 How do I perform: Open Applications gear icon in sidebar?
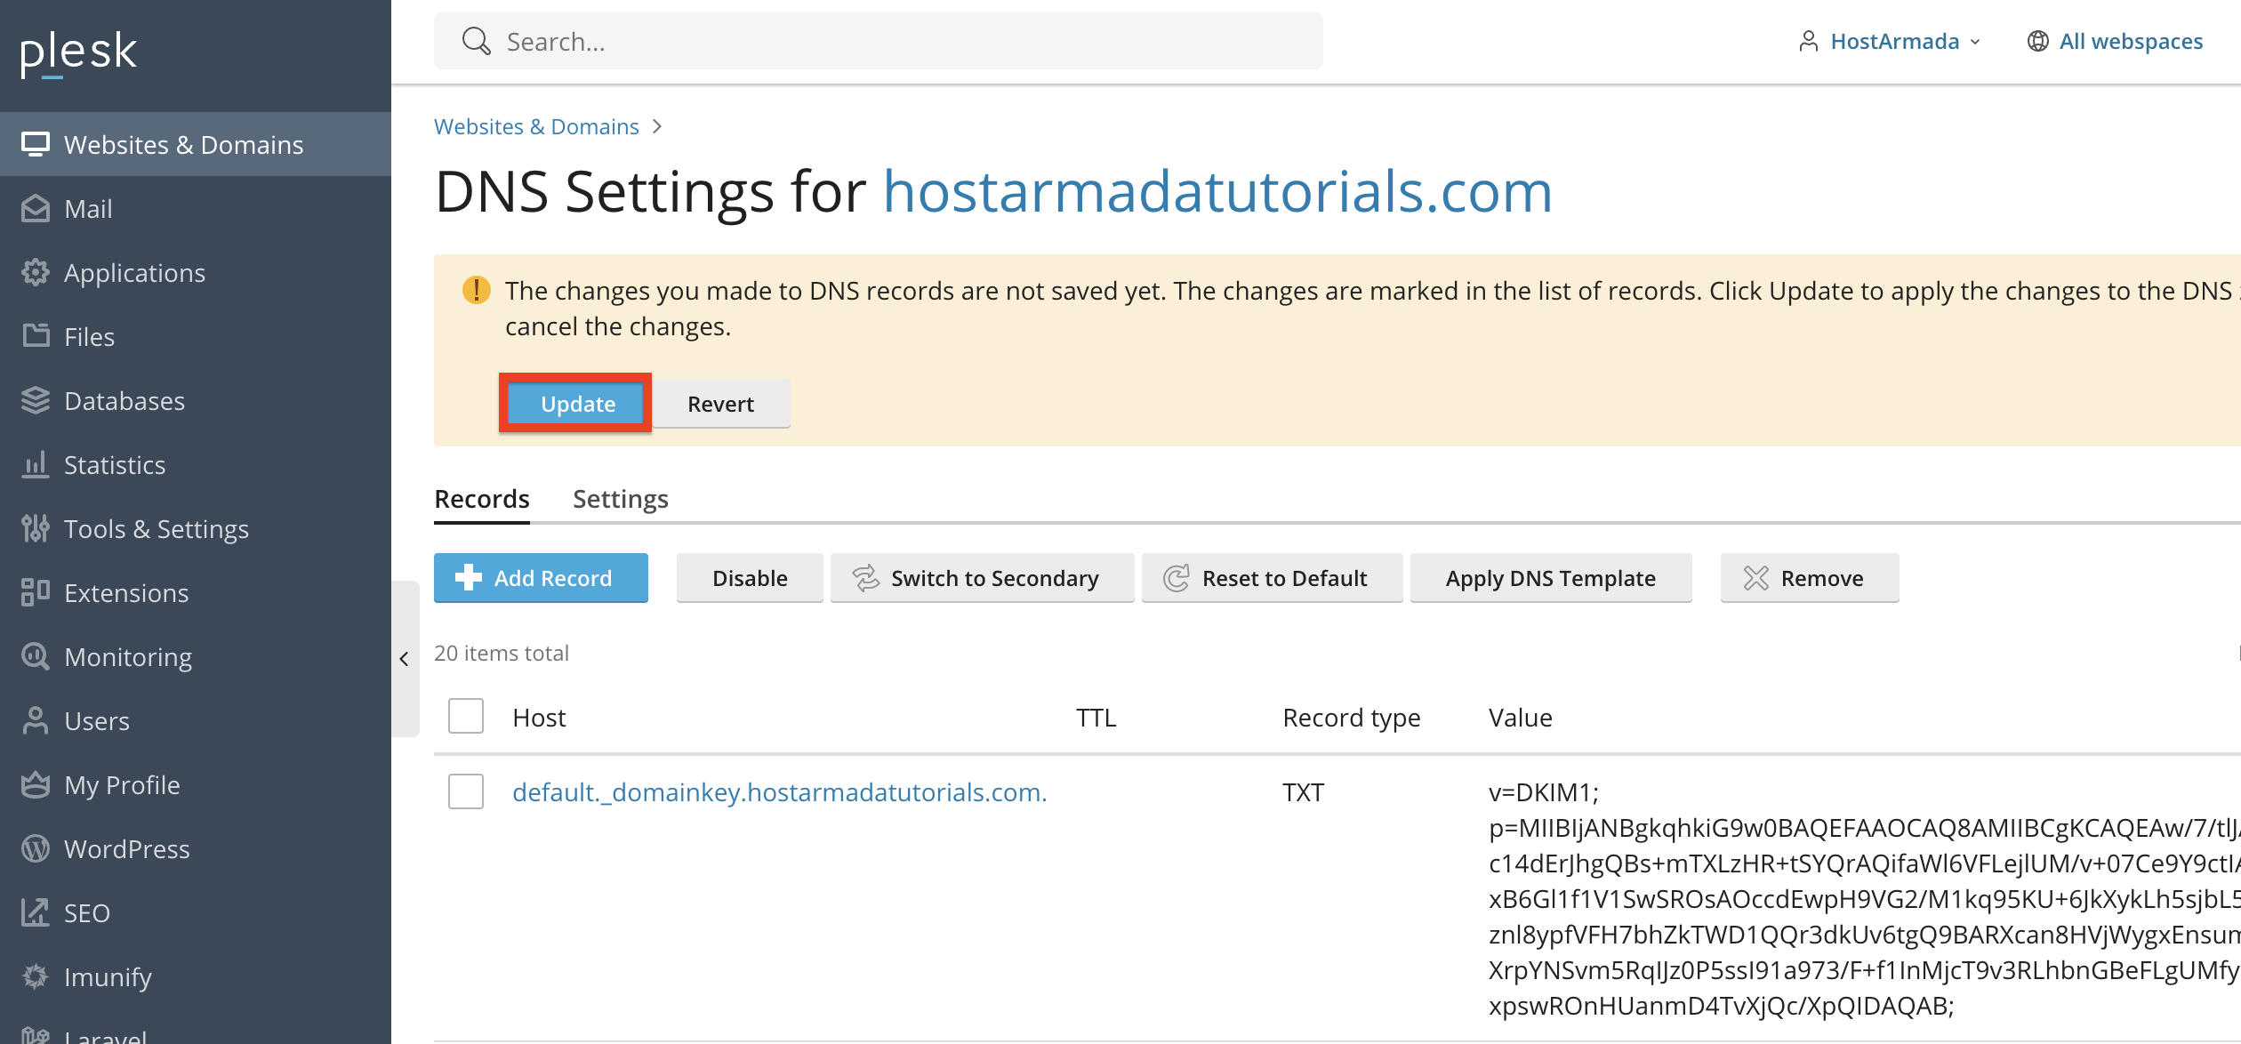point(36,273)
